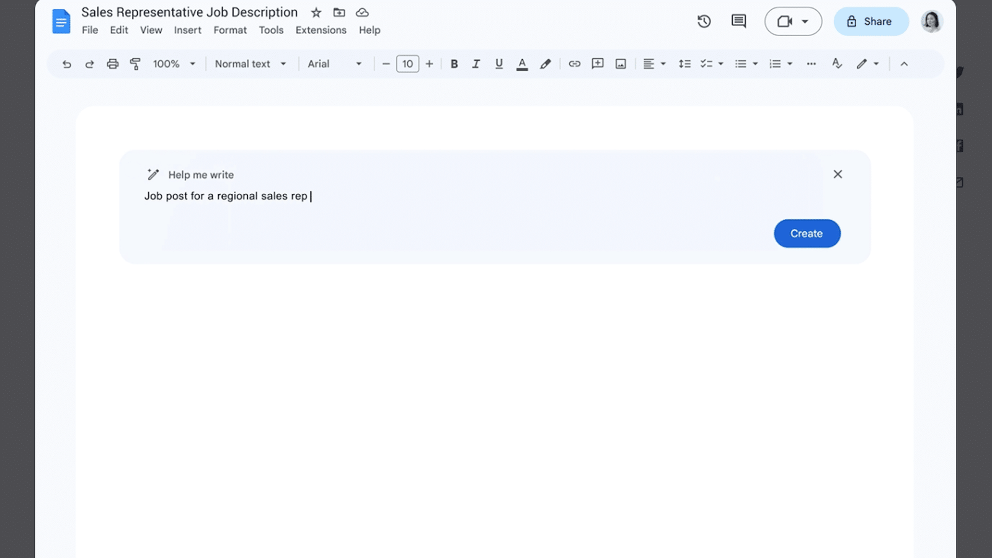This screenshot has height=558, width=992.
Task: Open the Extensions menu
Action: coord(321,30)
